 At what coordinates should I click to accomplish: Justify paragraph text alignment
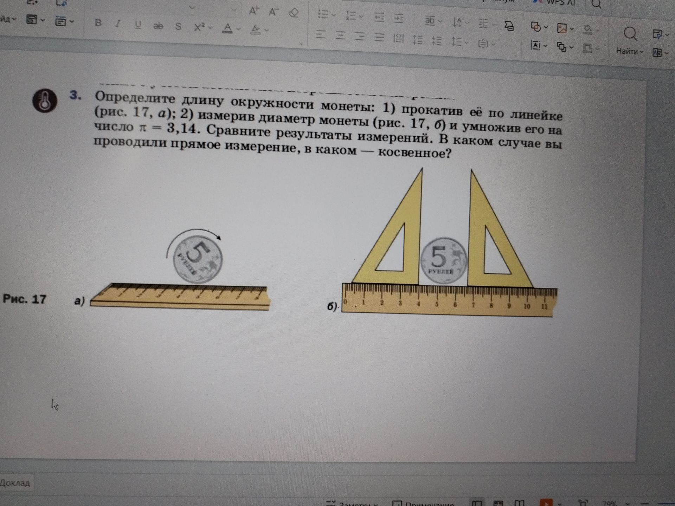coord(379,37)
